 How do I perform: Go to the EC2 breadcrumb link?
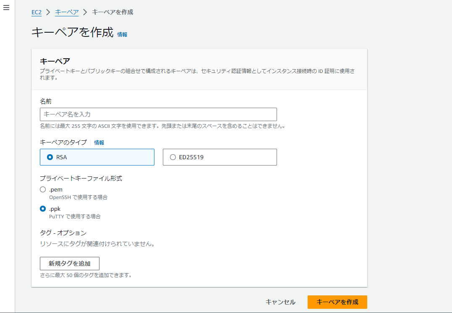point(37,12)
